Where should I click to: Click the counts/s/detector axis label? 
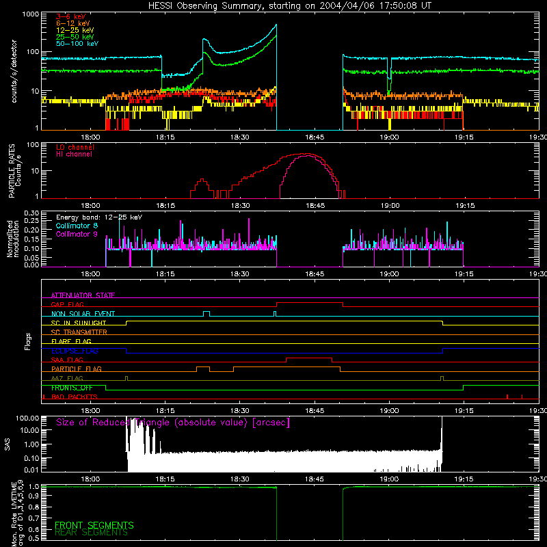pyautogui.click(x=14, y=71)
